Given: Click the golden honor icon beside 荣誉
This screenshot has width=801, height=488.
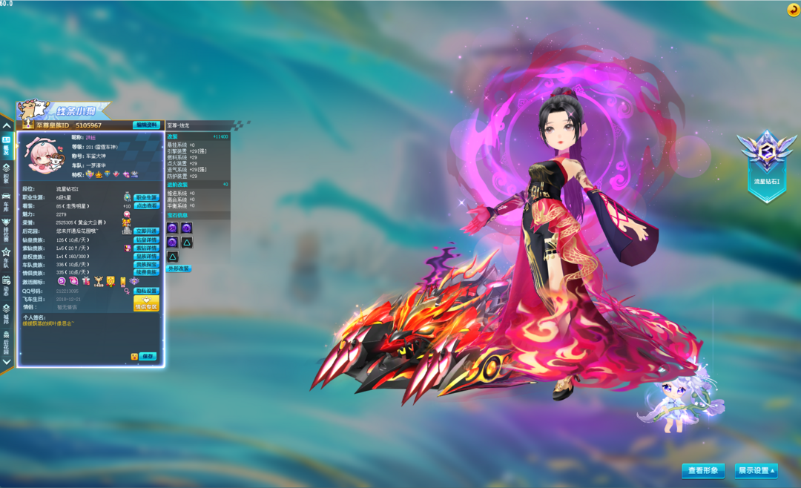Looking at the screenshot, I should tap(127, 222).
